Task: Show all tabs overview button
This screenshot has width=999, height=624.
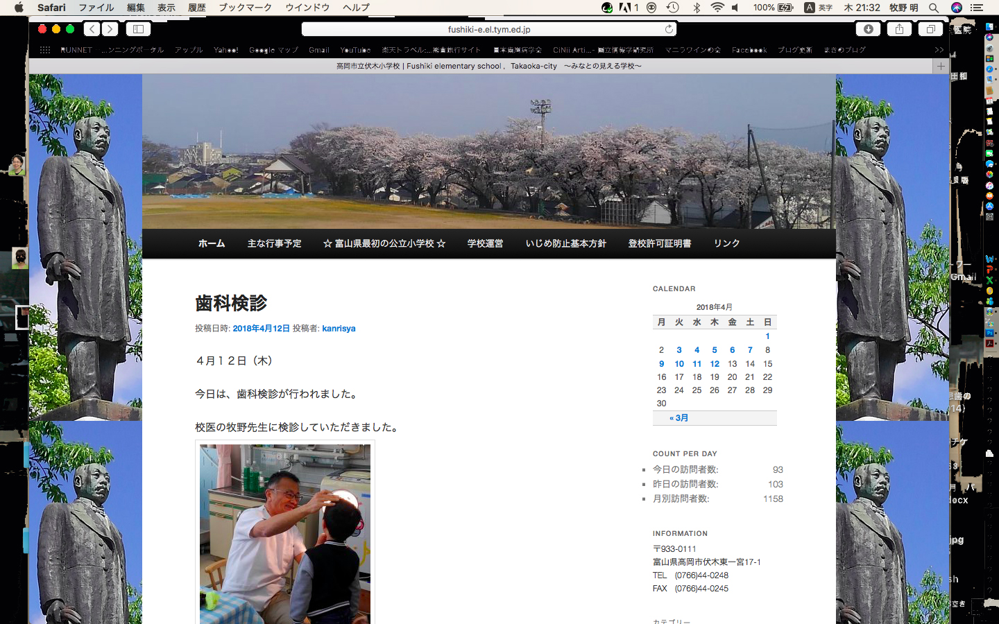Action: (x=930, y=29)
